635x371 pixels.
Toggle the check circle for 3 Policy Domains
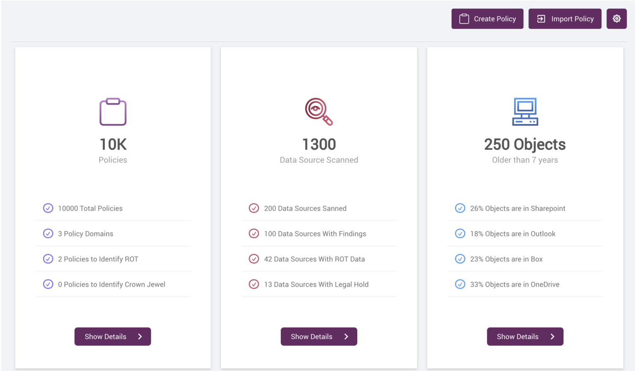point(48,233)
